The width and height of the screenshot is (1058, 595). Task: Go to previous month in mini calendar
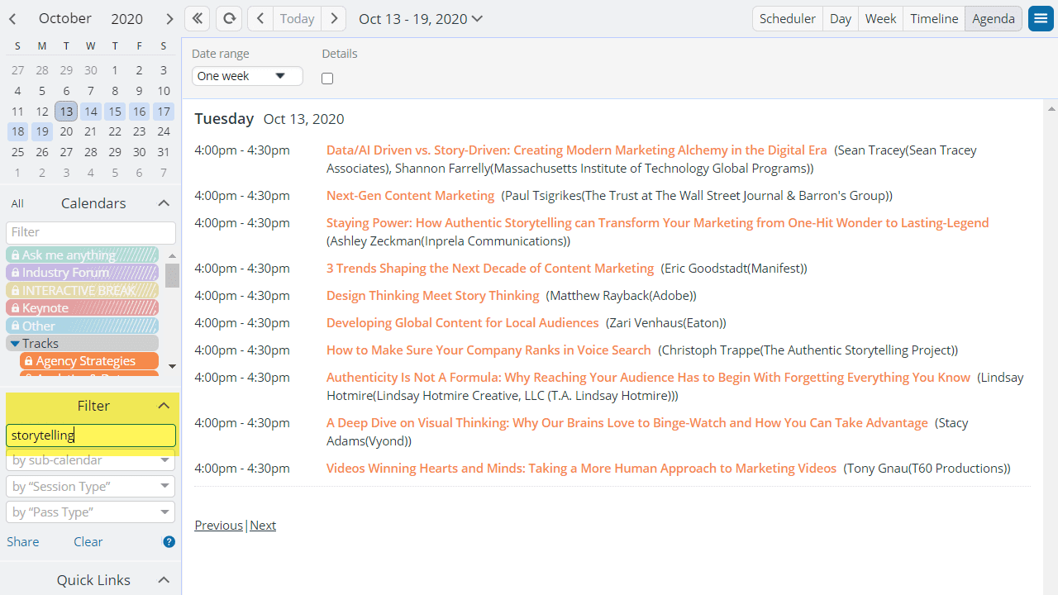point(12,18)
